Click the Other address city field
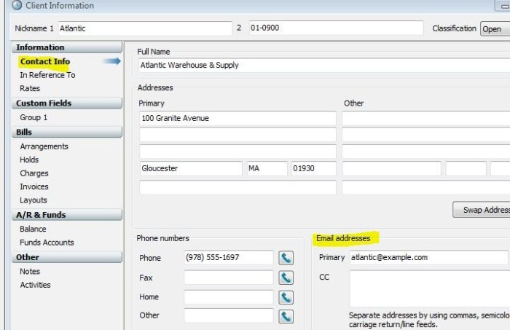This screenshot has height=330, width=510. coord(392,168)
